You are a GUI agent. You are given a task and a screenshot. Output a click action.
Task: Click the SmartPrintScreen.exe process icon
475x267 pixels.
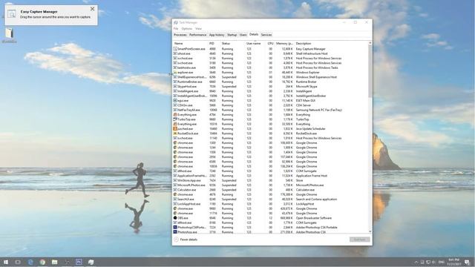coord(175,49)
